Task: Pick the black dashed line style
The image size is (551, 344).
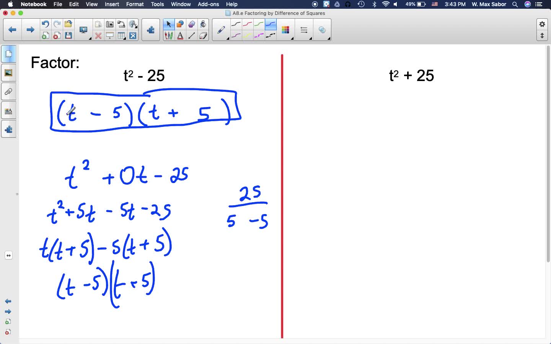Action: 271,36
